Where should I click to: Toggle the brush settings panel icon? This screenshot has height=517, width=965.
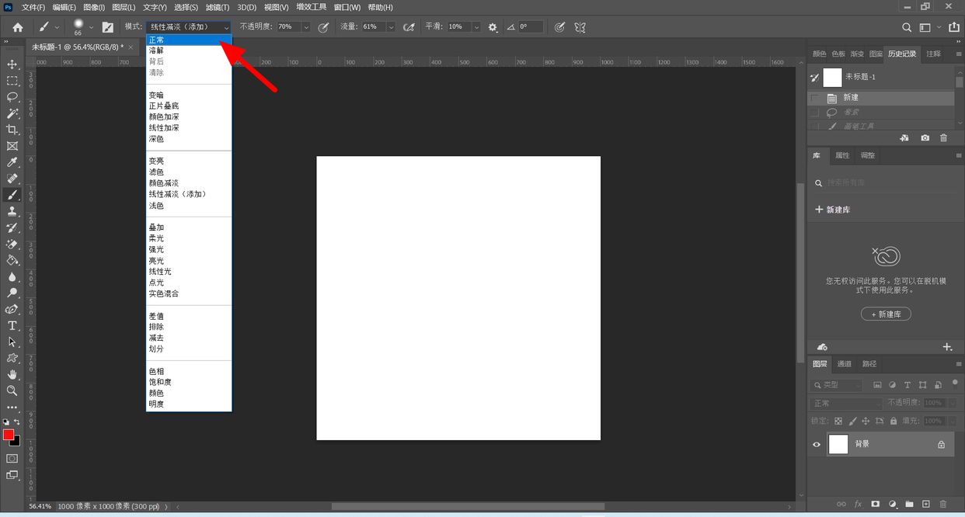tap(108, 27)
